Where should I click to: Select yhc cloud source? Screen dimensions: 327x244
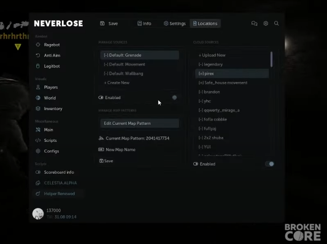click(232, 101)
